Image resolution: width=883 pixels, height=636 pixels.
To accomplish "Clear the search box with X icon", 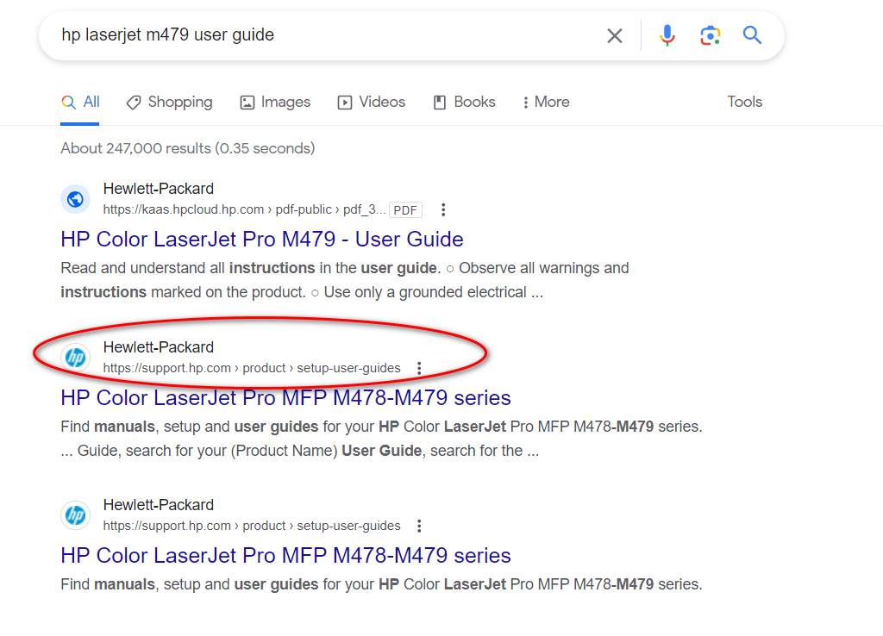I will point(614,35).
